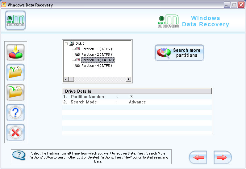The height and width of the screenshot is (169, 246).
Task: Click the upper folder icon with green arrow
Action: click(x=15, y=72)
